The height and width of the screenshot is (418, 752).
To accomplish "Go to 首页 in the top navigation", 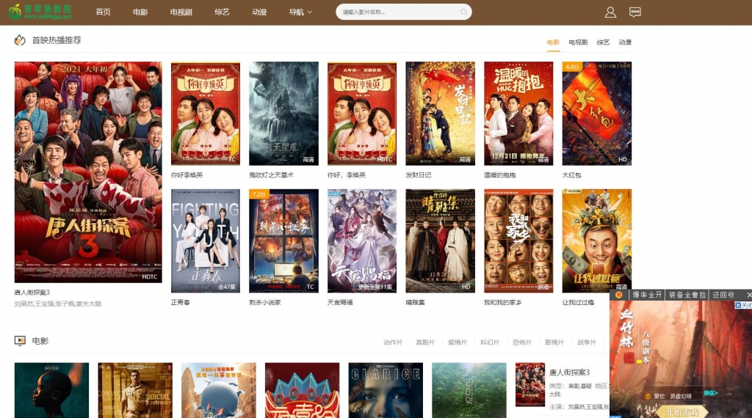I will [x=103, y=12].
